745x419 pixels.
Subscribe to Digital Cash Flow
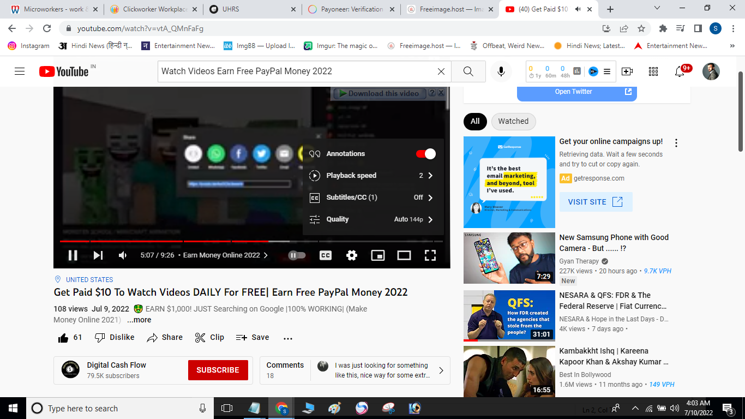218,370
